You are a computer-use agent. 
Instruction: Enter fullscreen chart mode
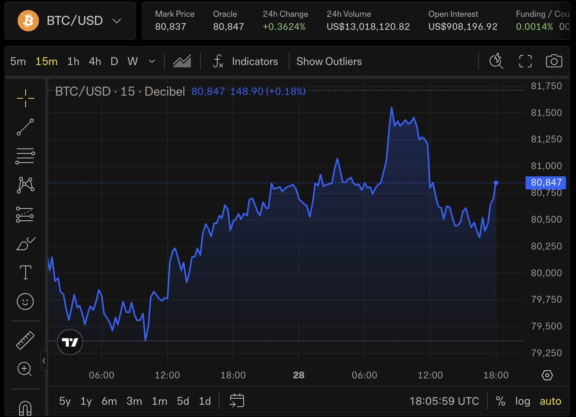click(x=526, y=61)
